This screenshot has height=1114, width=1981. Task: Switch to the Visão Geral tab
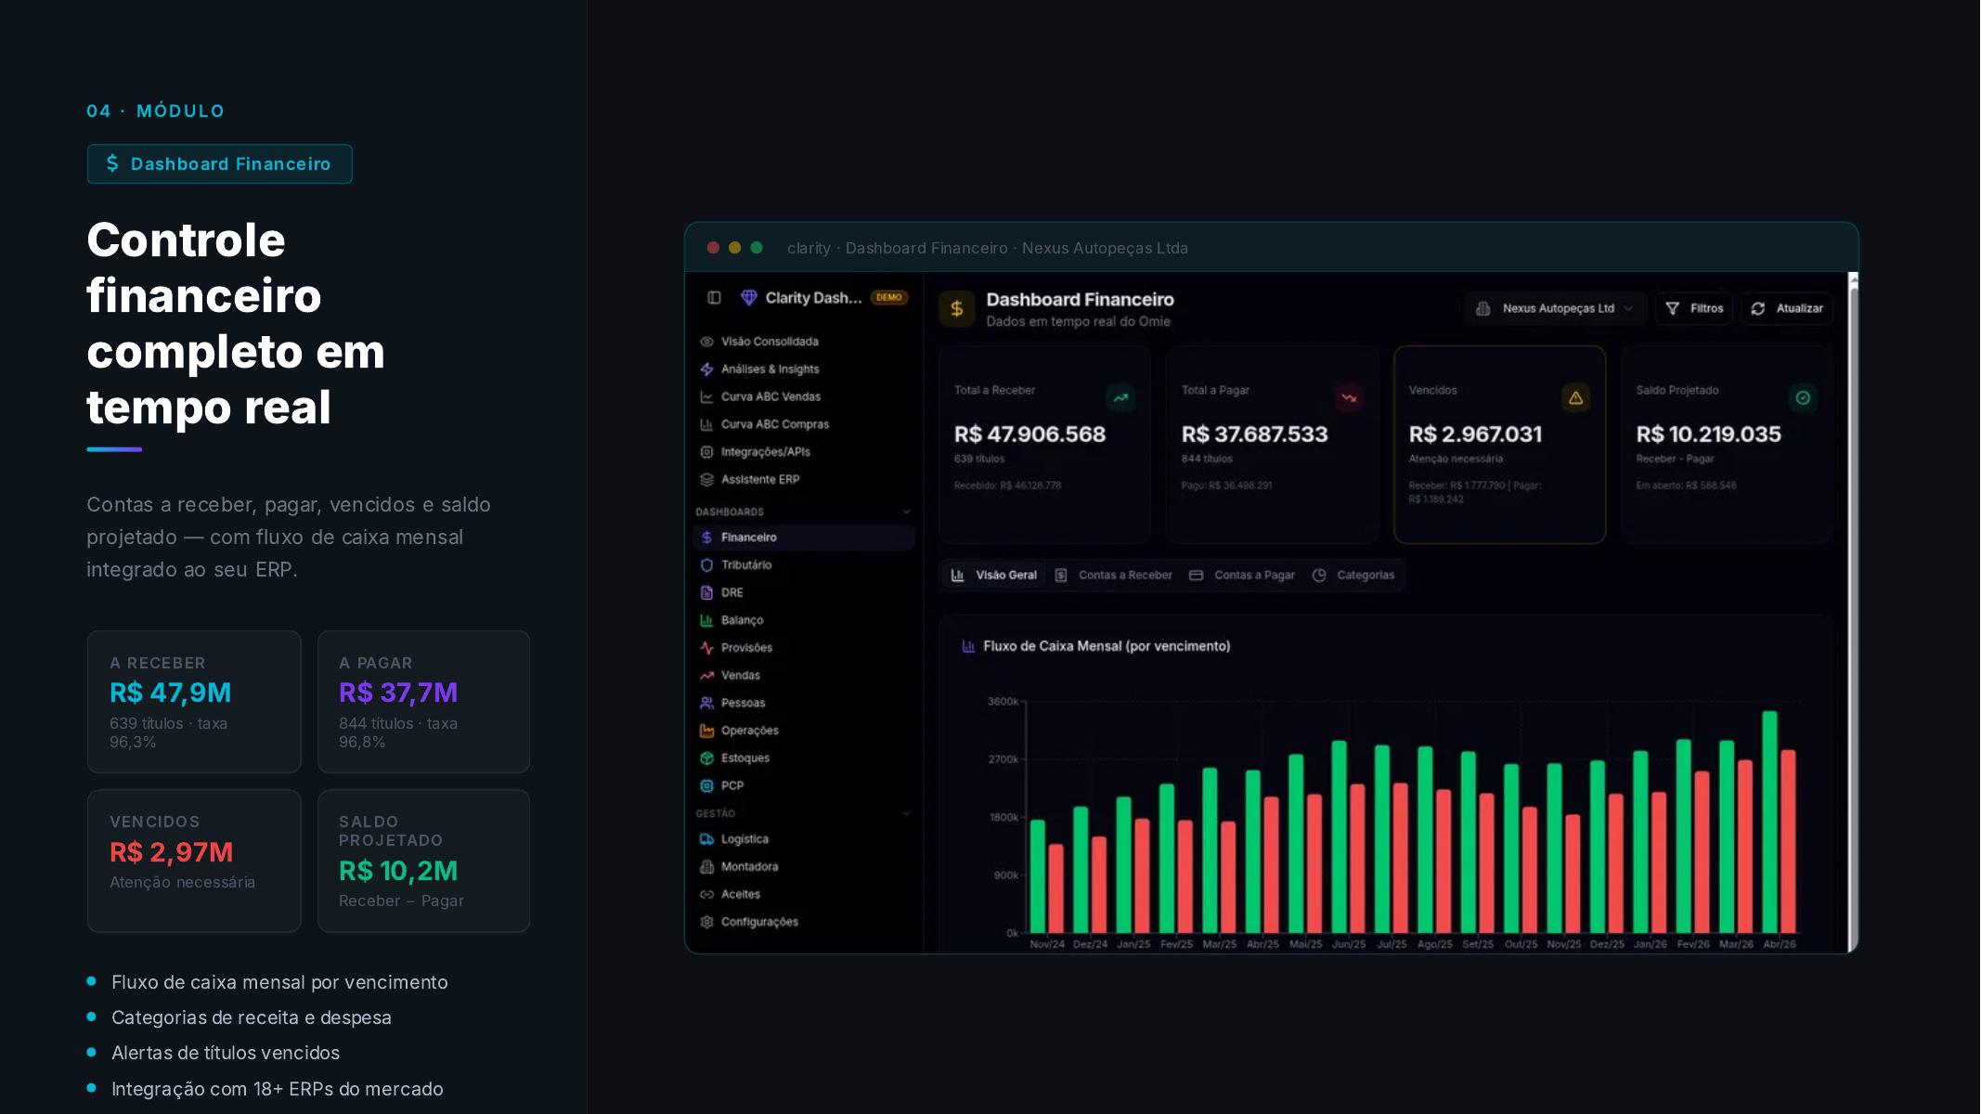pyautogui.click(x=993, y=576)
